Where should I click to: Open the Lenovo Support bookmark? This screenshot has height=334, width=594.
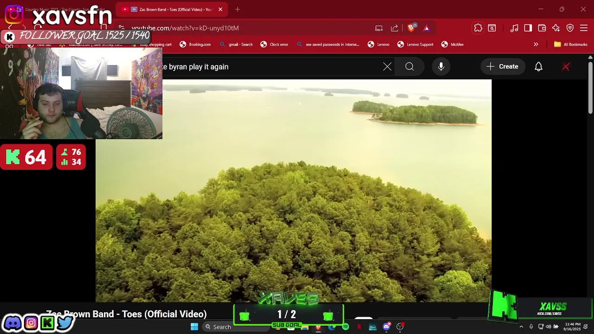point(415,45)
